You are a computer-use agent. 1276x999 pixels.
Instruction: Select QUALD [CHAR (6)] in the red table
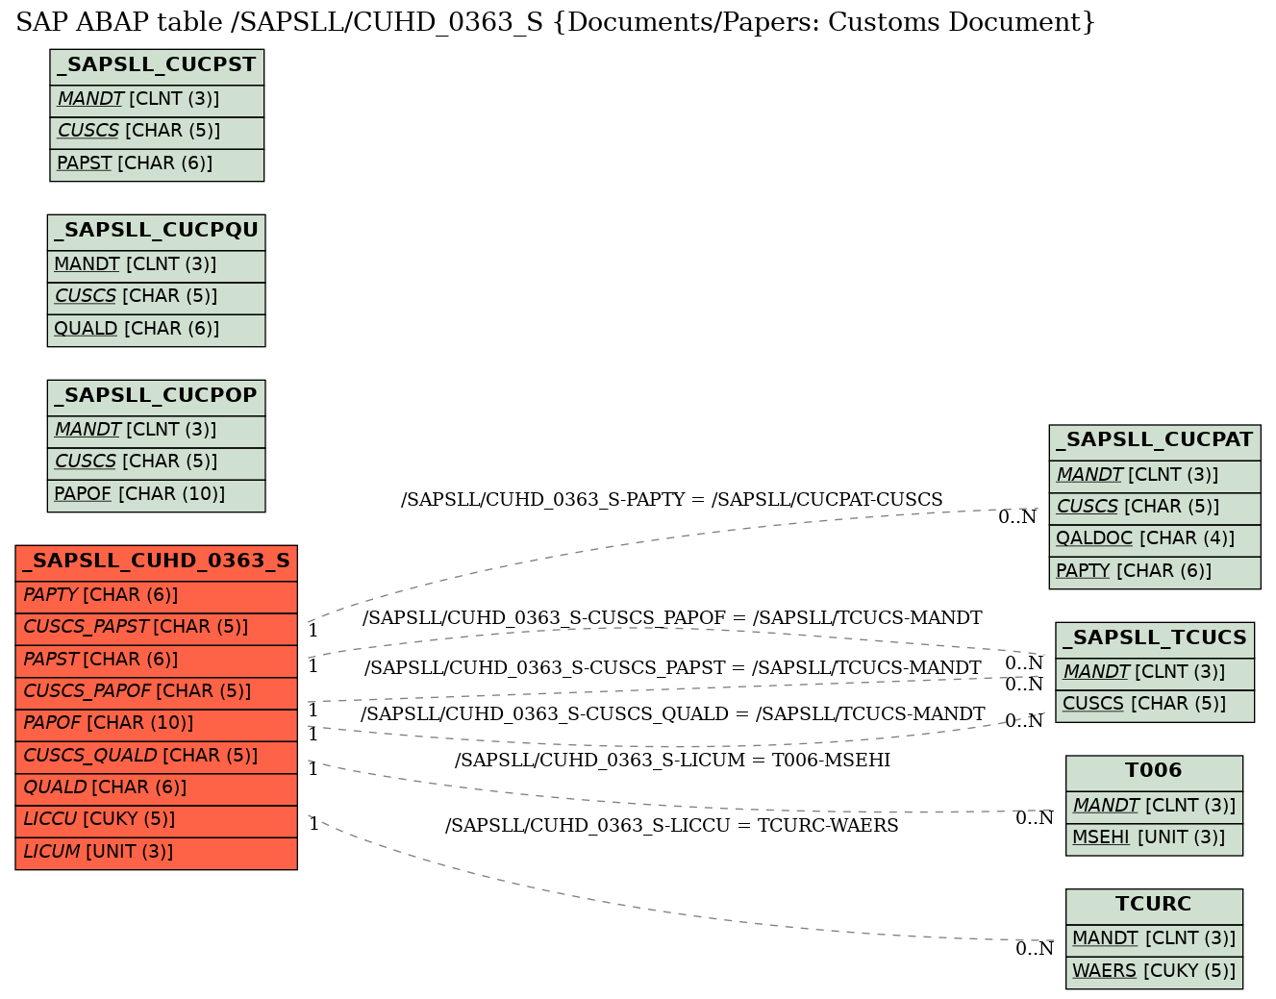pyautogui.click(x=156, y=789)
